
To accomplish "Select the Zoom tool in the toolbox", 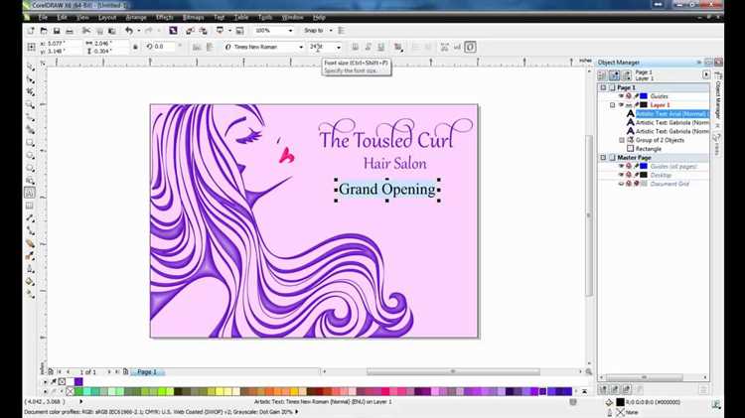I will point(30,104).
